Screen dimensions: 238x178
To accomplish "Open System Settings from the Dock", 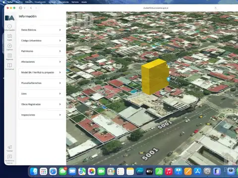I will point(207,172).
